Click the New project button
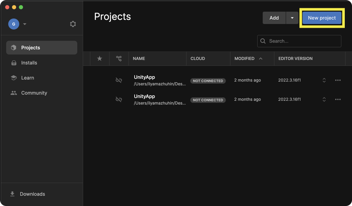Viewport: 352px width, 206px height. pyautogui.click(x=322, y=18)
